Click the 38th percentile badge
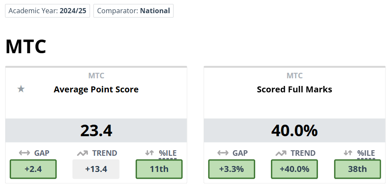This screenshot has height=186, width=391. [357, 169]
